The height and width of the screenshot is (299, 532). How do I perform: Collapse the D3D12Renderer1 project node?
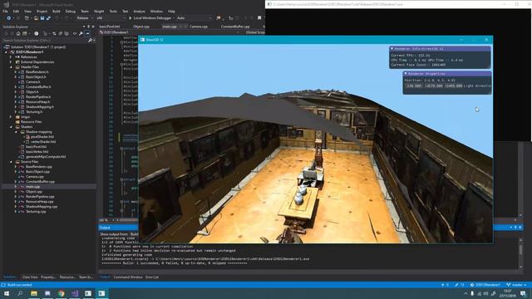tap(6, 52)
